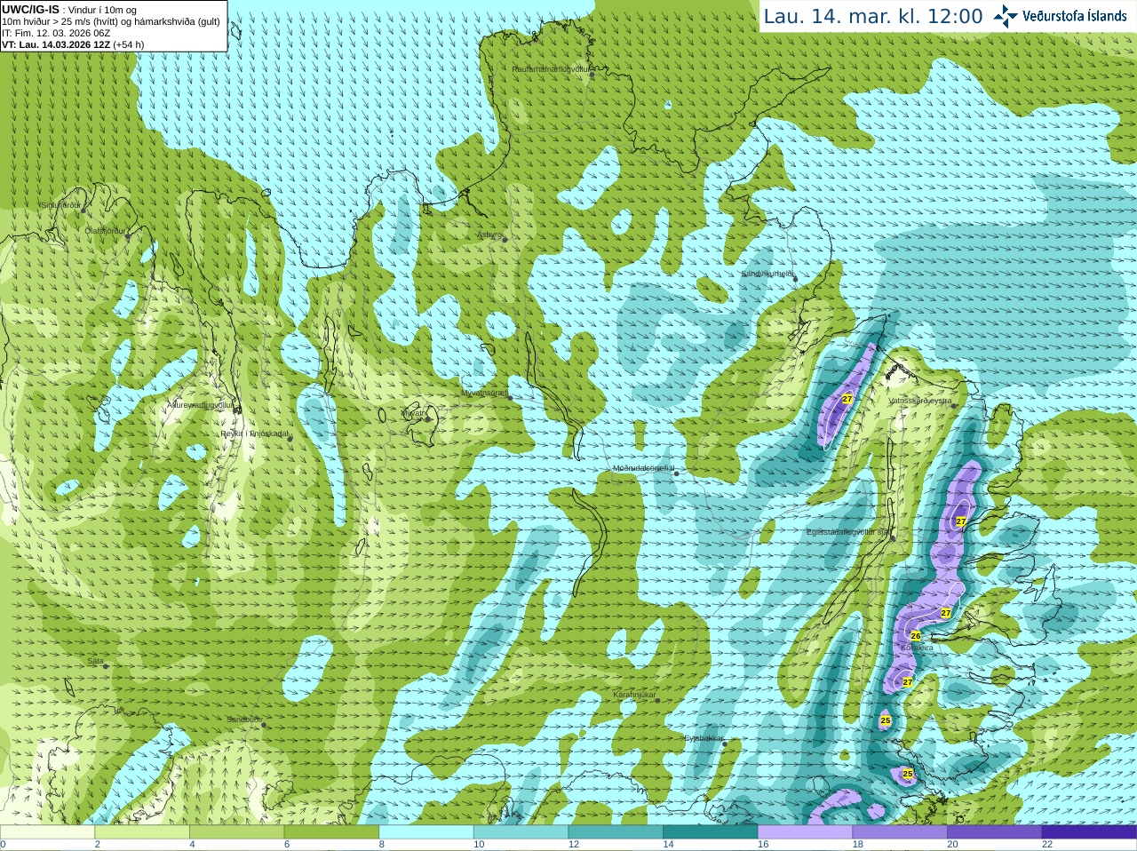Click the legend scale number 8
The image size is (1137, 851).
point(382,845)
